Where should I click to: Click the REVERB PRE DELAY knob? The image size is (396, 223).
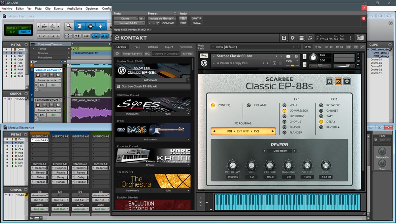coord(233,165)
